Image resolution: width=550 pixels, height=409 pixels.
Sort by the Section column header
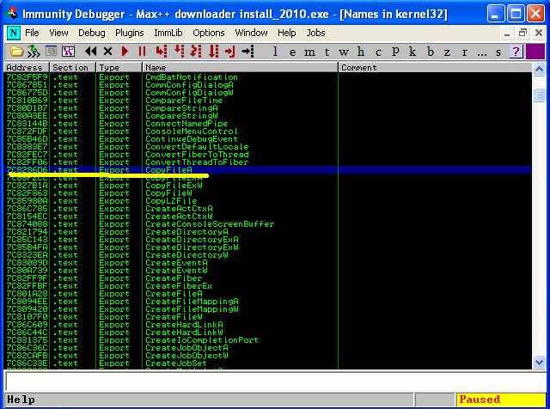point(73,67)
